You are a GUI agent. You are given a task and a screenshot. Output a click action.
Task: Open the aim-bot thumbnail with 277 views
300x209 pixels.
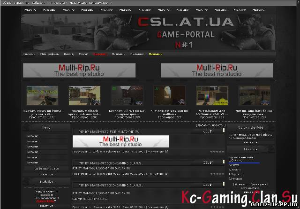255,95
